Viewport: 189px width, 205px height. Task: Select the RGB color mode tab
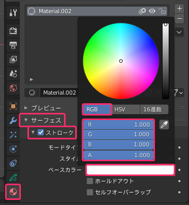[97, 109]
